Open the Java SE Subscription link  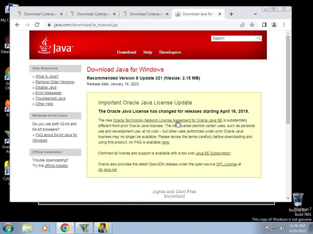213,153
